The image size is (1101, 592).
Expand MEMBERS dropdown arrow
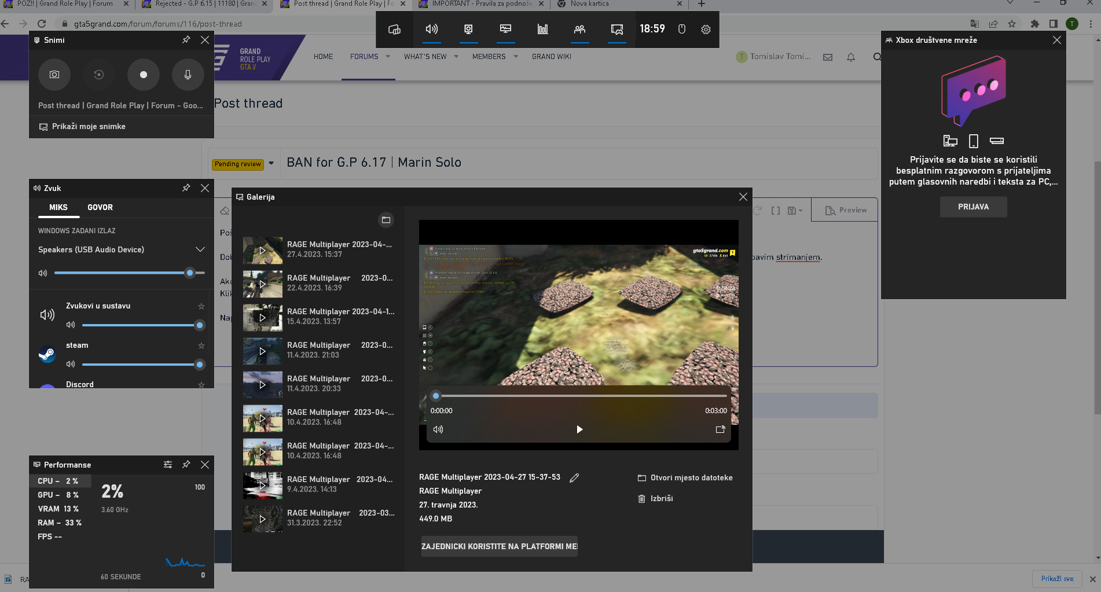[515, 57]
